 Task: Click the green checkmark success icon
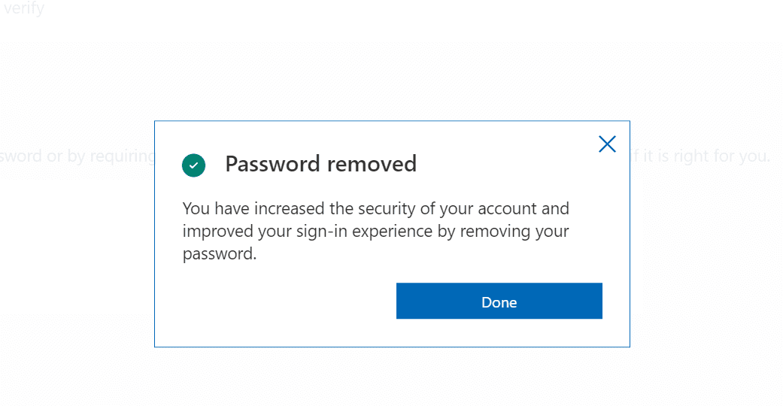coord(194,165)
